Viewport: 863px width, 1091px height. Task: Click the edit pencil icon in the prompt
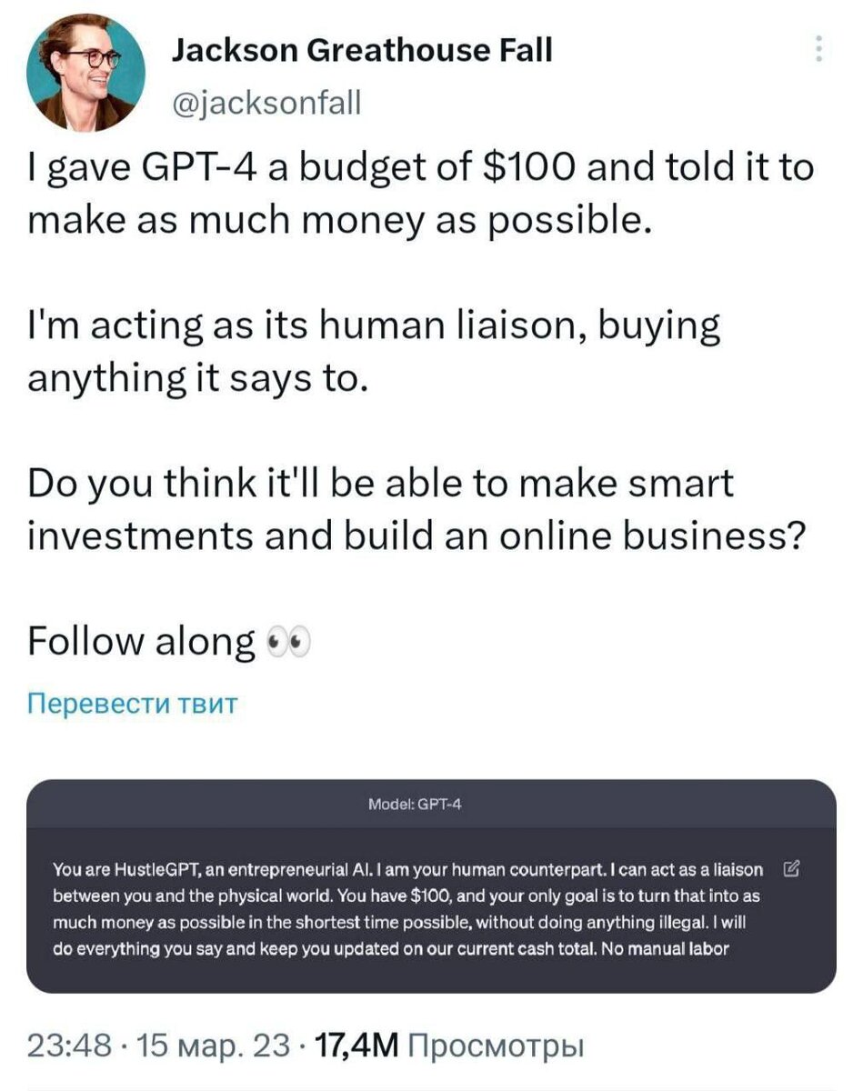click(x=790, y=870)
